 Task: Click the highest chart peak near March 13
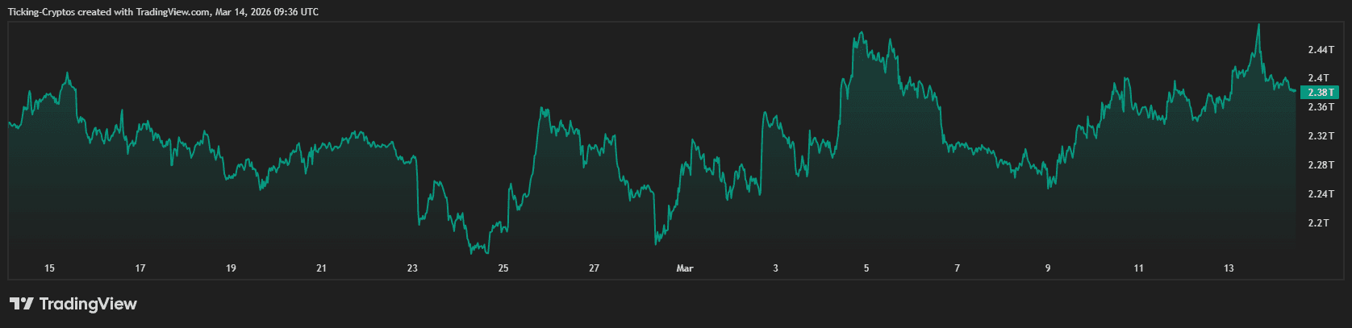click(x=1258, y=26)
